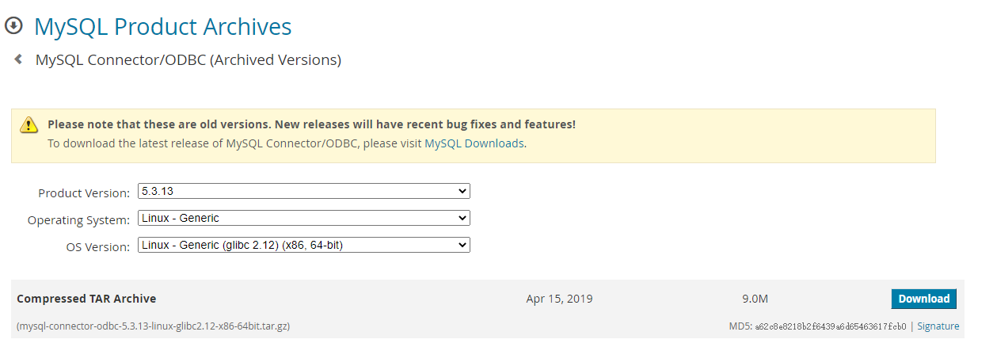The image size is (997, 347).
Task: Click the Apr 15, 2019 release date
Action: (559, 299)
